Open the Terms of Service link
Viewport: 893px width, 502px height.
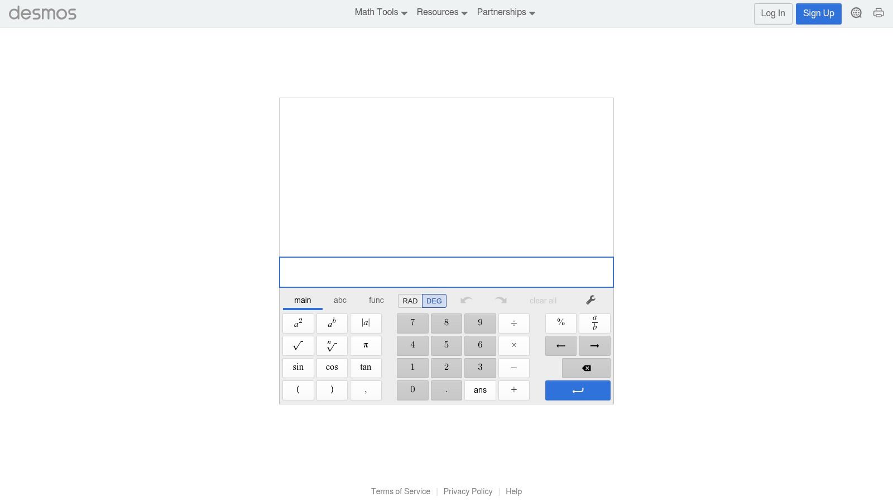click(401, 491)
